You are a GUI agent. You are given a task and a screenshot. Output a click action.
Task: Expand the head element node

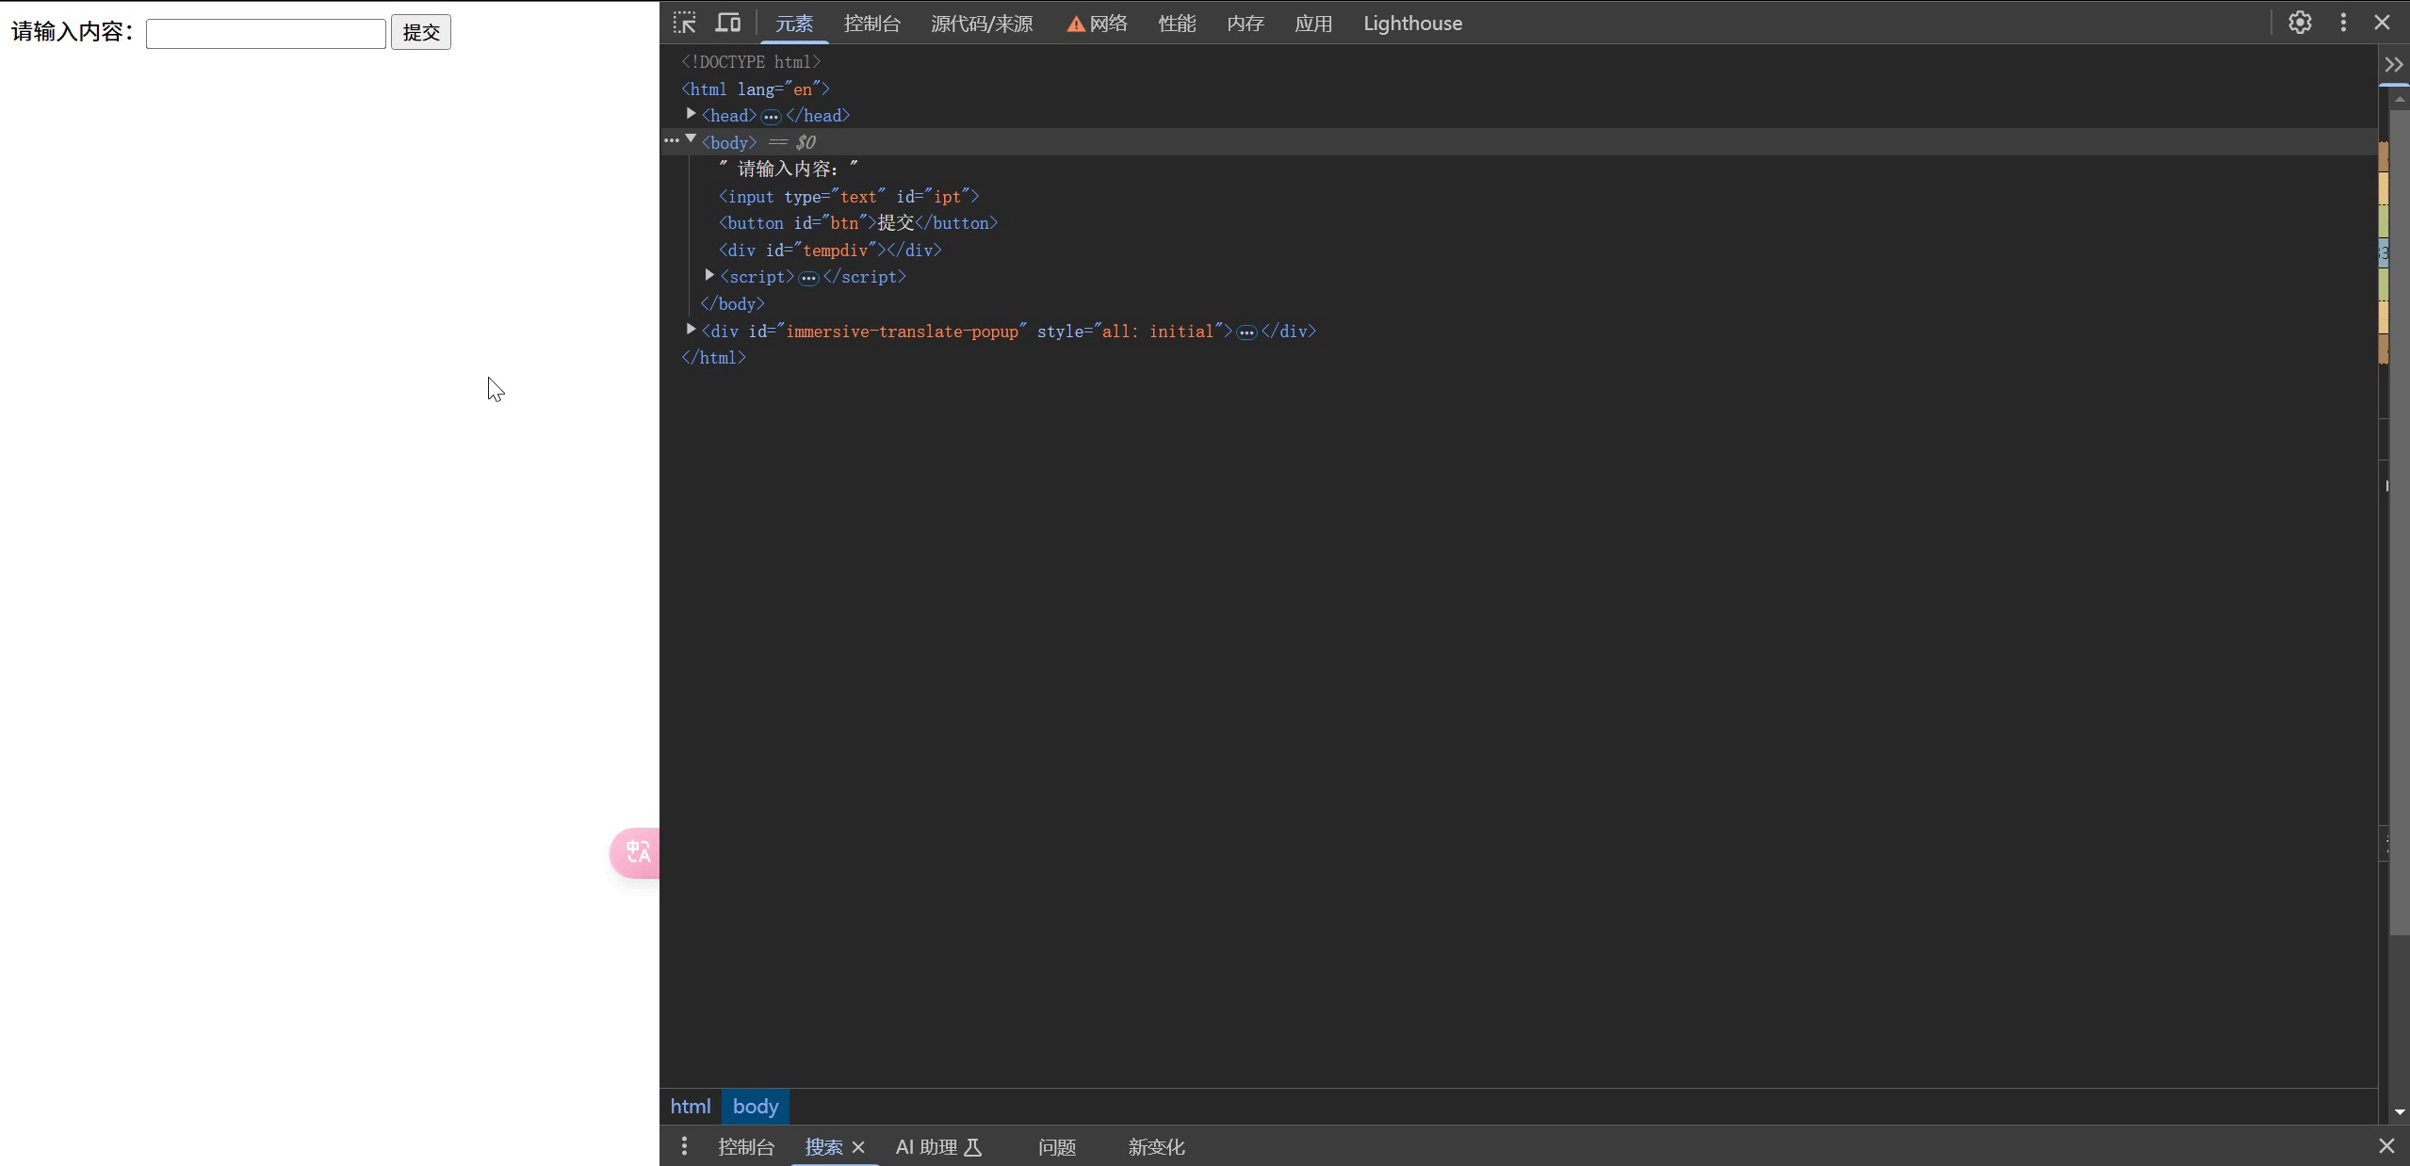tap(692, 114)
